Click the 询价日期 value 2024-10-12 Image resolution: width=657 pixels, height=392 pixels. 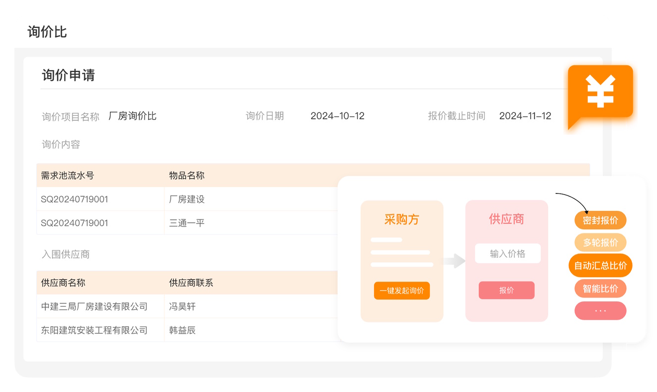coord(337,116)
